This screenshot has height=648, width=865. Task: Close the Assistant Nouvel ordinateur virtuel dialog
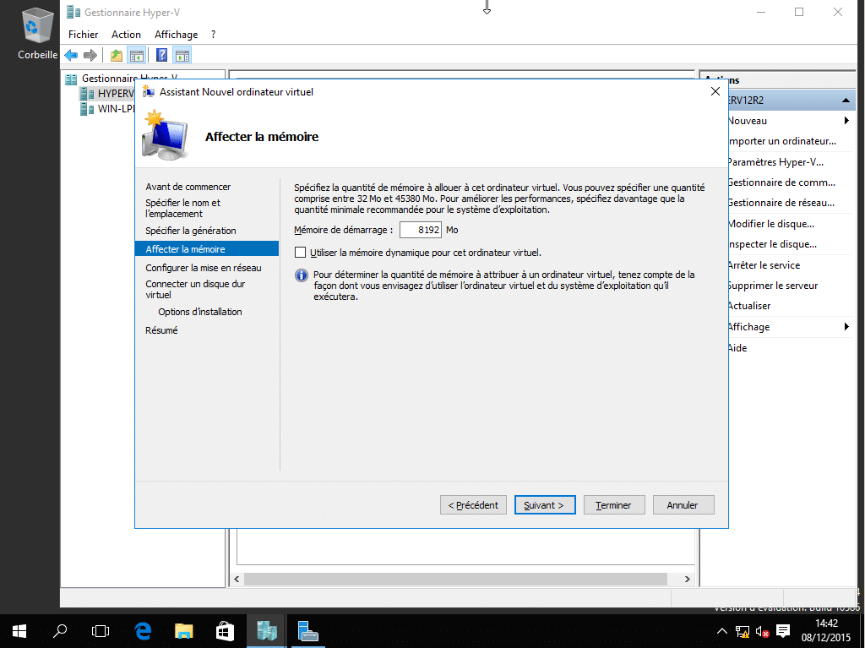tap(715, 91)
